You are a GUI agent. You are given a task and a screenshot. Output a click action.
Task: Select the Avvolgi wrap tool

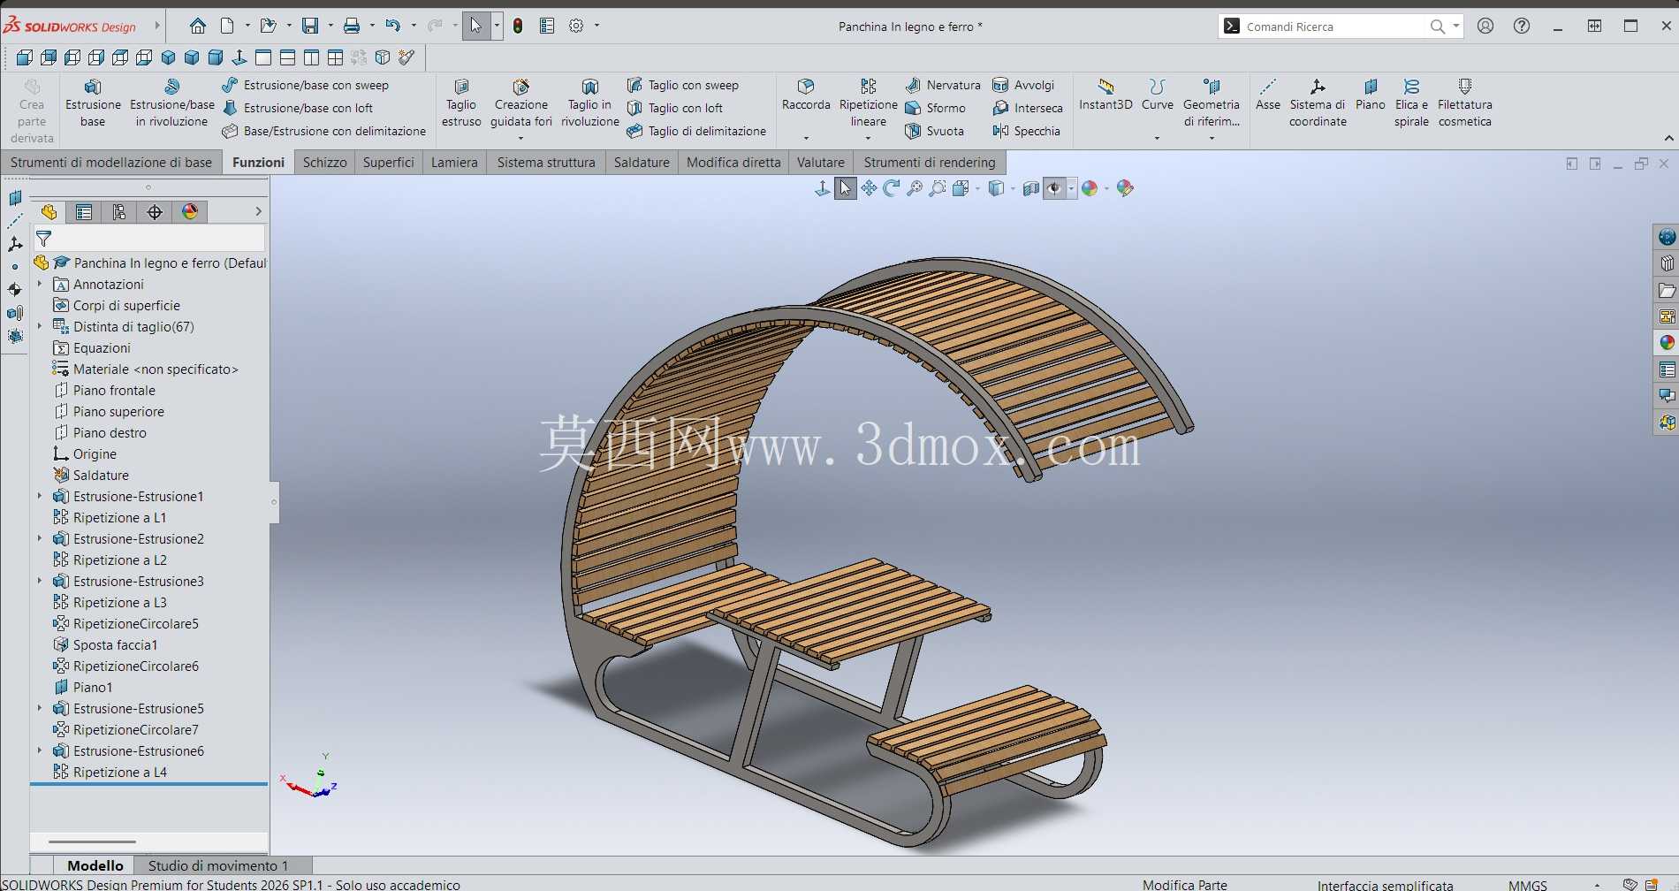[1023, 85]
